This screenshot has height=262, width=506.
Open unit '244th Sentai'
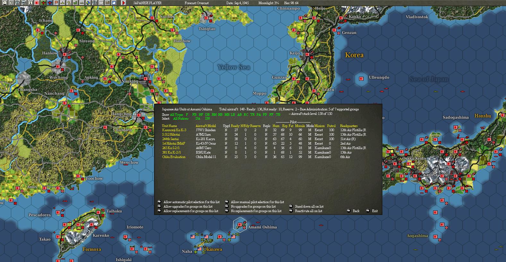[x=170, y=139]
